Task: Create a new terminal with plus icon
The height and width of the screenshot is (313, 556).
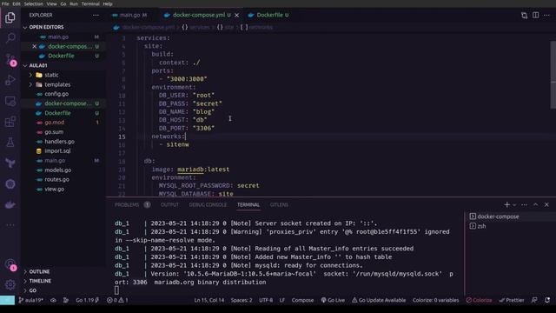Action: pyautogui.click(x=506, y=205)
